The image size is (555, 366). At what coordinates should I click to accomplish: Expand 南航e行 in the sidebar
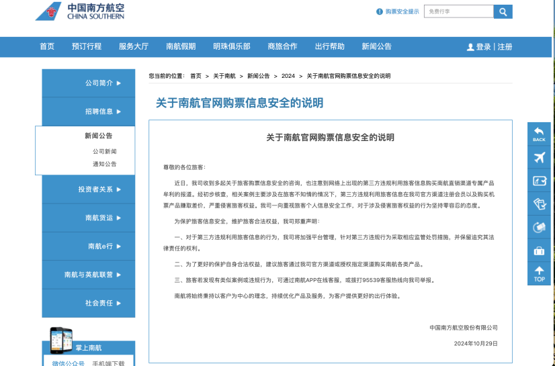tap(89, 246)
